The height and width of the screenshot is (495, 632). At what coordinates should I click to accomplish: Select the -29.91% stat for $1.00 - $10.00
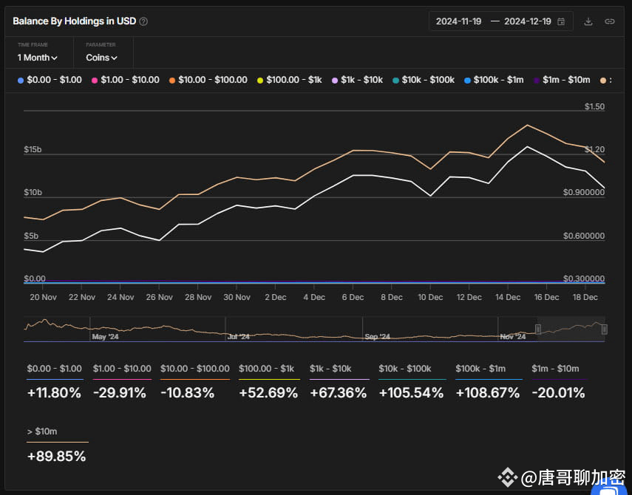(120, 393)
